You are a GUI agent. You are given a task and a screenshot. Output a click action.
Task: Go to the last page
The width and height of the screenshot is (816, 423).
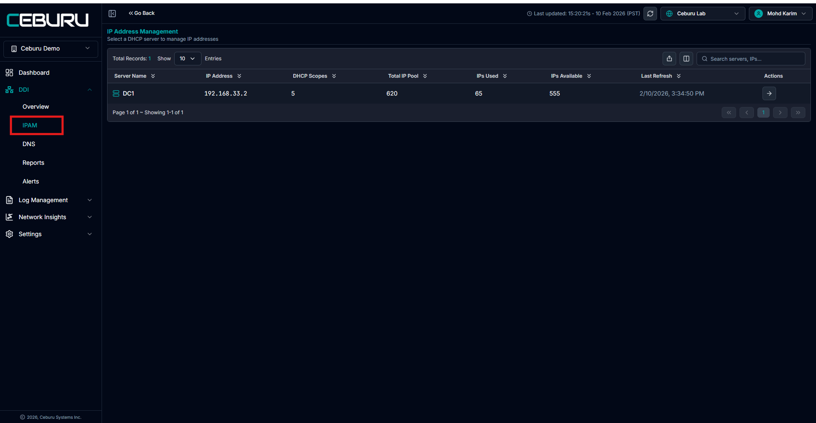(x=798, y=113)
